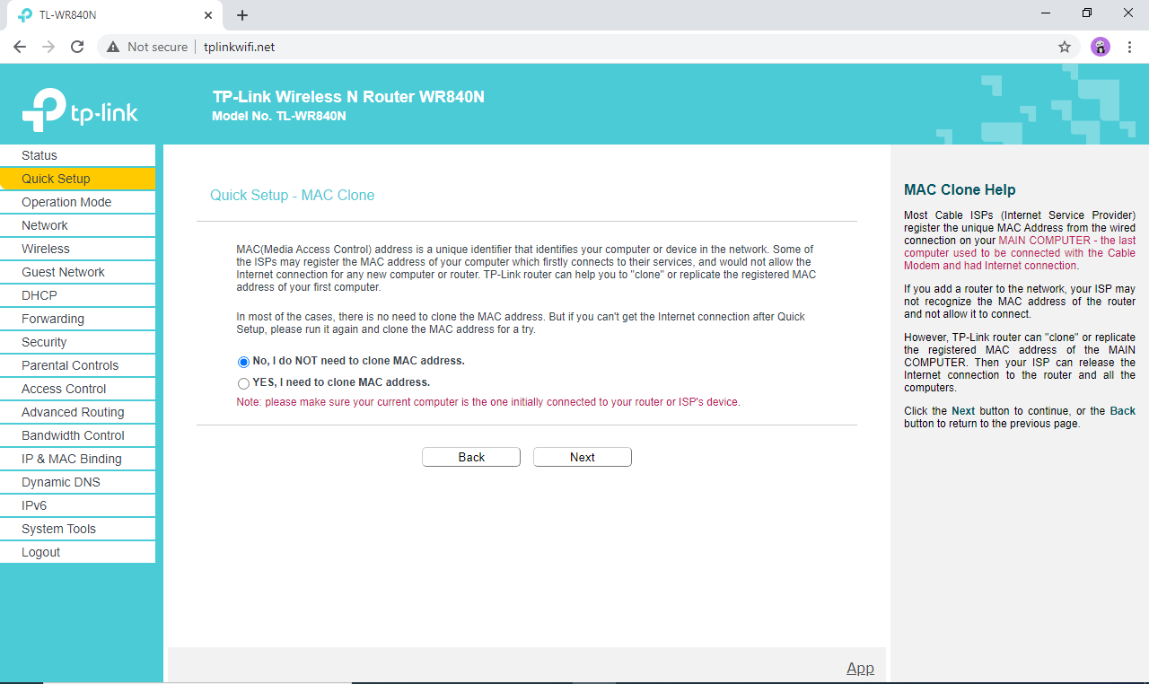The width and height of the screenshot is (1149, 684).
Task: Click Logout in the sidebar
Action: click(78, 552)
